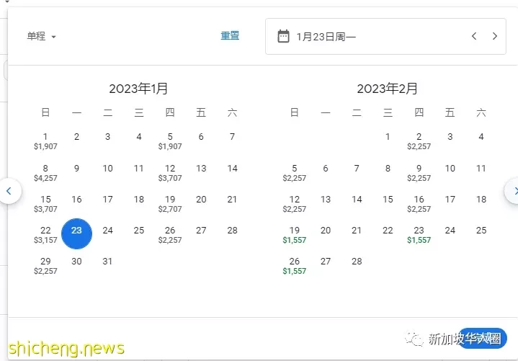Select January 19 priced at $2,707
This screenshot has width=518, height=361.
170,204
